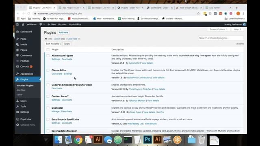View details for Easy Smooth Scroll Links
260x146 pixels.
pyautogui.click(x=151, y=124)
